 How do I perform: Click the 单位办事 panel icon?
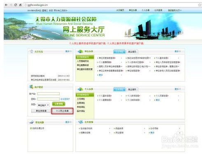pos(80,51)
